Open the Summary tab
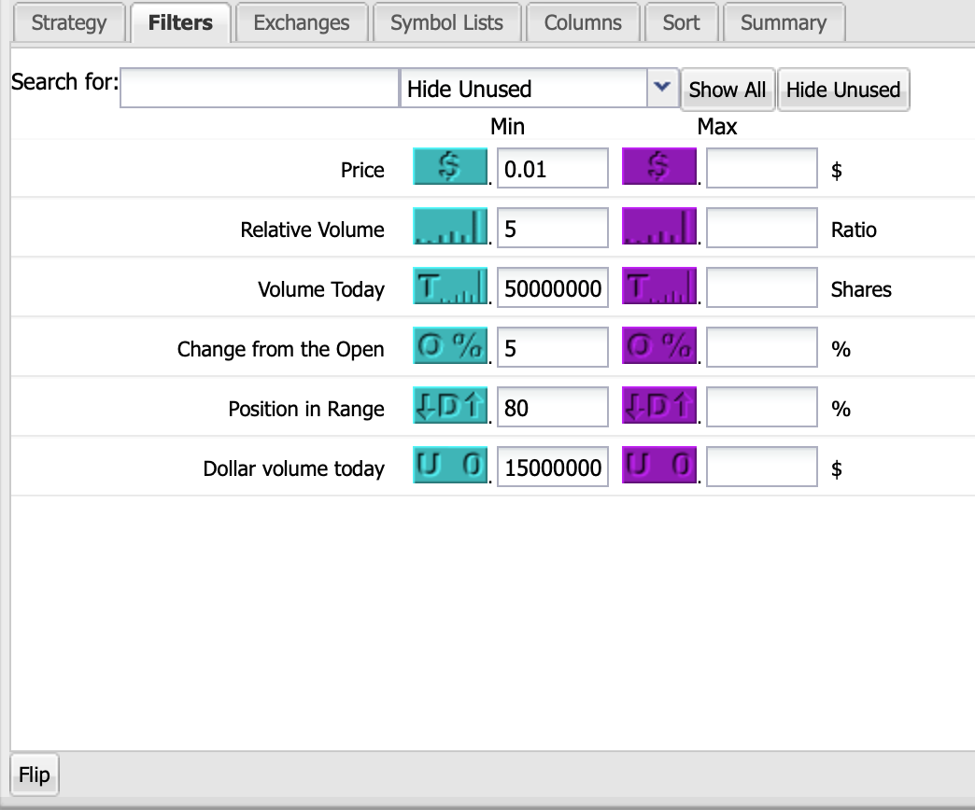The height and width of the screenshot is (810, 975). tap(783, 23)
